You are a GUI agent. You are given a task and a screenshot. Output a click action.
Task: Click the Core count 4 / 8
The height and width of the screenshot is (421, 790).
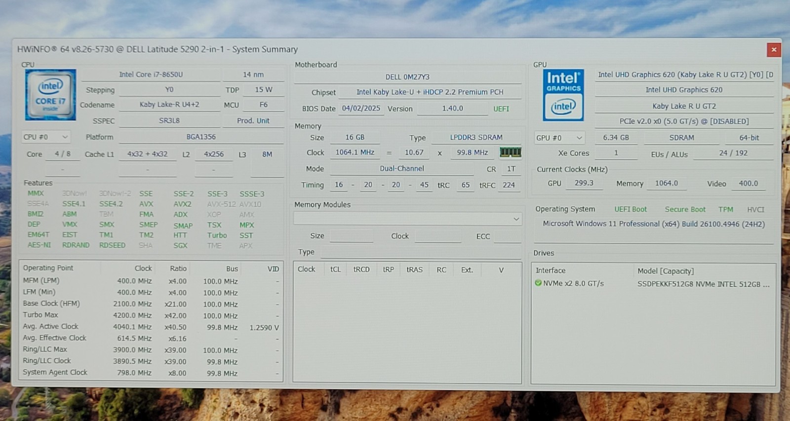(63, 154)
